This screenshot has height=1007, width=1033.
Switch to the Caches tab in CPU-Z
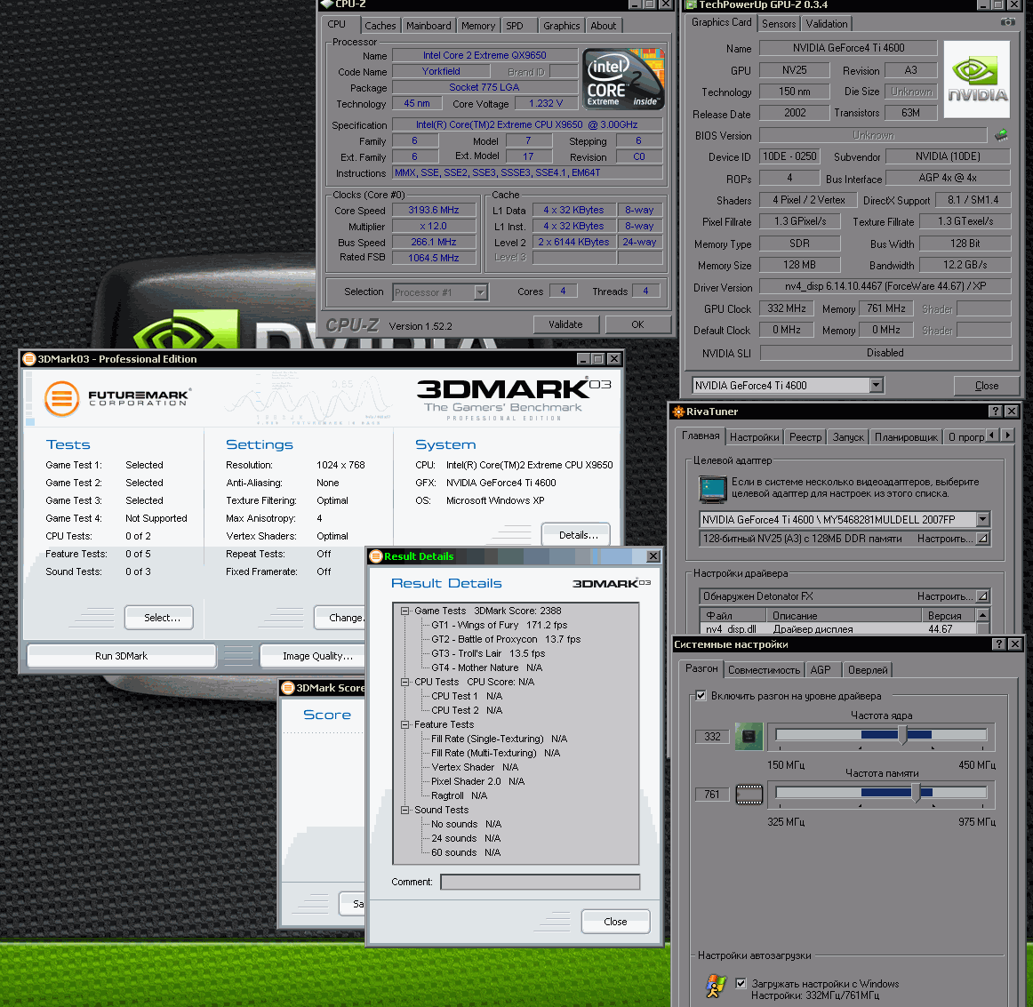point(380,26)
